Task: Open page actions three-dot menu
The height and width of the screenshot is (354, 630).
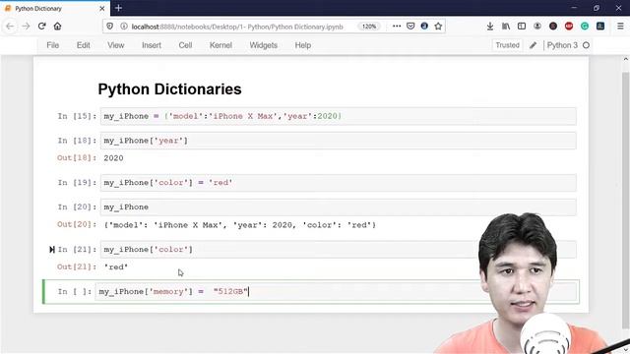Action: point(397,27)
